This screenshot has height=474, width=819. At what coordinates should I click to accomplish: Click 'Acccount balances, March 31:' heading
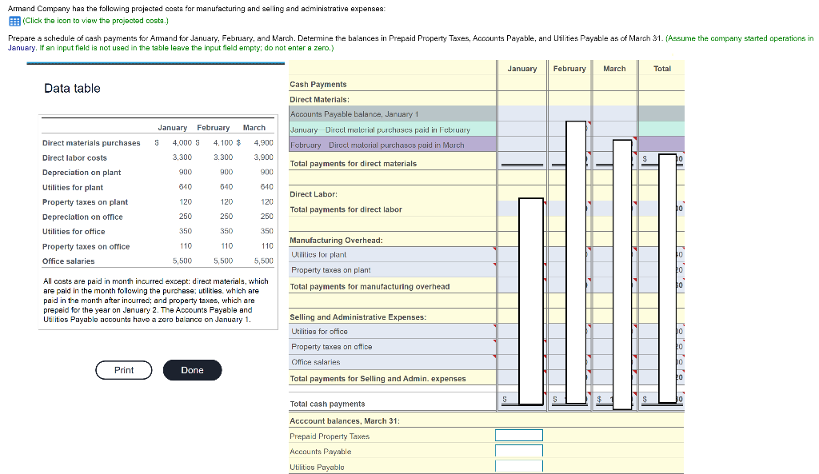[x=345, y=420]
